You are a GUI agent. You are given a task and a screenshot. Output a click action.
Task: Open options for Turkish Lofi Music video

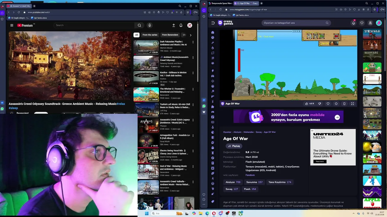pos(193,105)
